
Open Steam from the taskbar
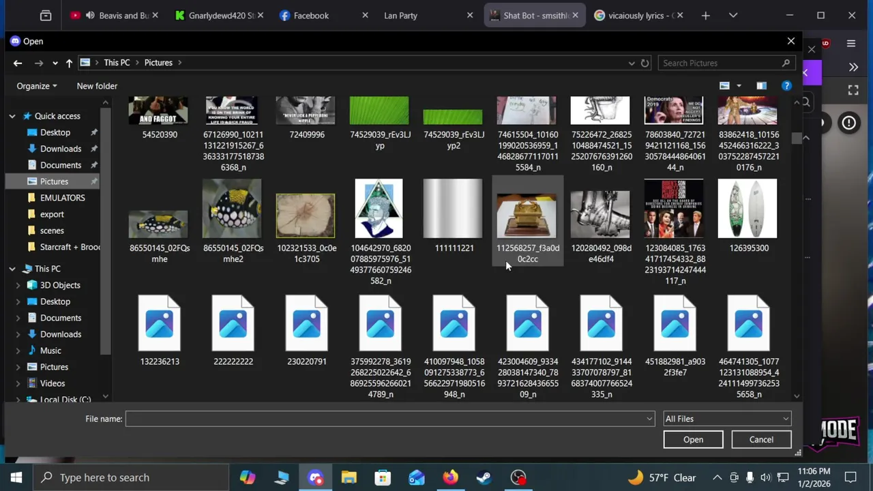click(484, 477)
